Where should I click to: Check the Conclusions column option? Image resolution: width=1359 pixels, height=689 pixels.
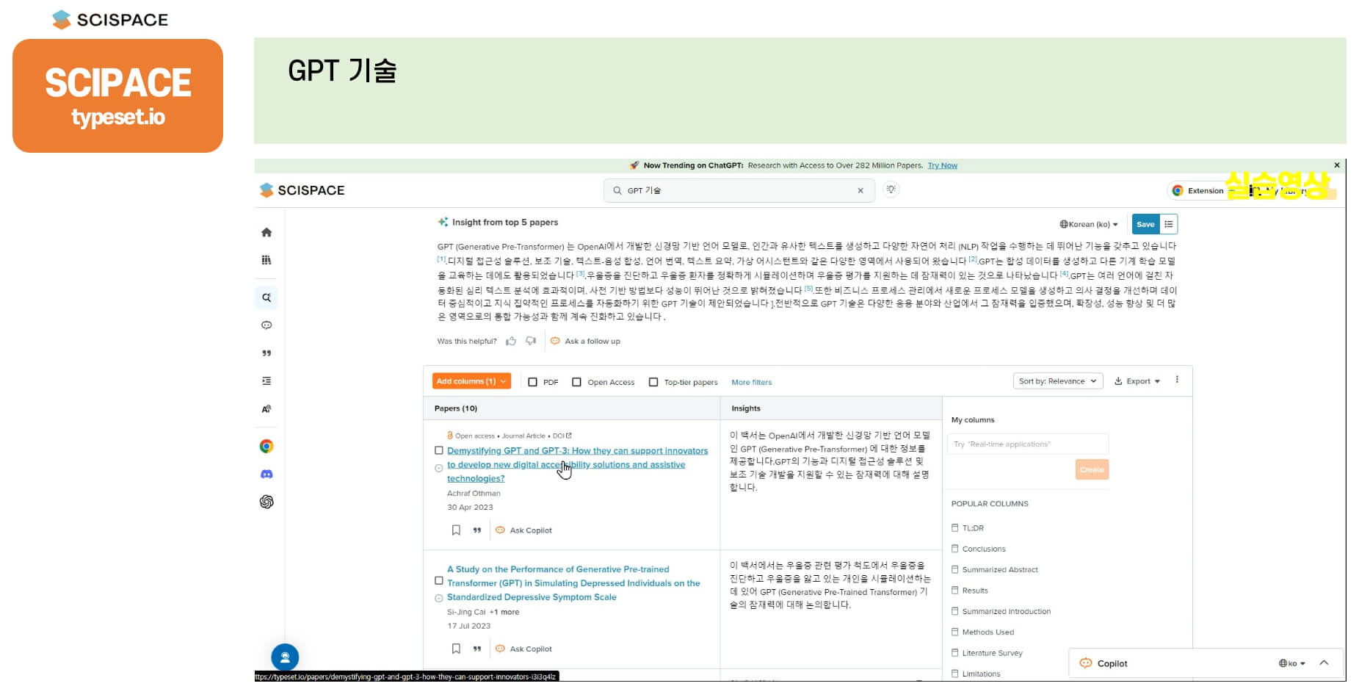(955, 549)
